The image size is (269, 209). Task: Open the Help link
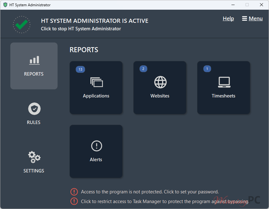tap(228, 18)
